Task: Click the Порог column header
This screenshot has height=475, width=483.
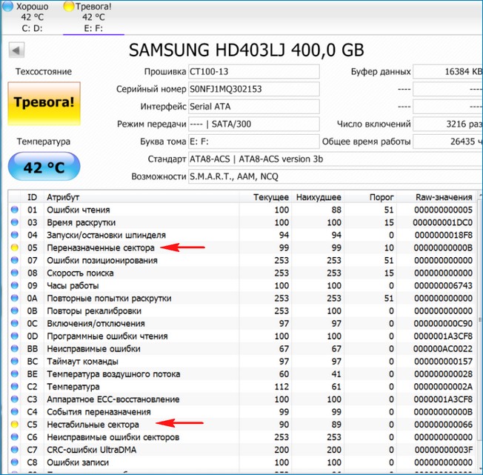Action: [381, 197]
